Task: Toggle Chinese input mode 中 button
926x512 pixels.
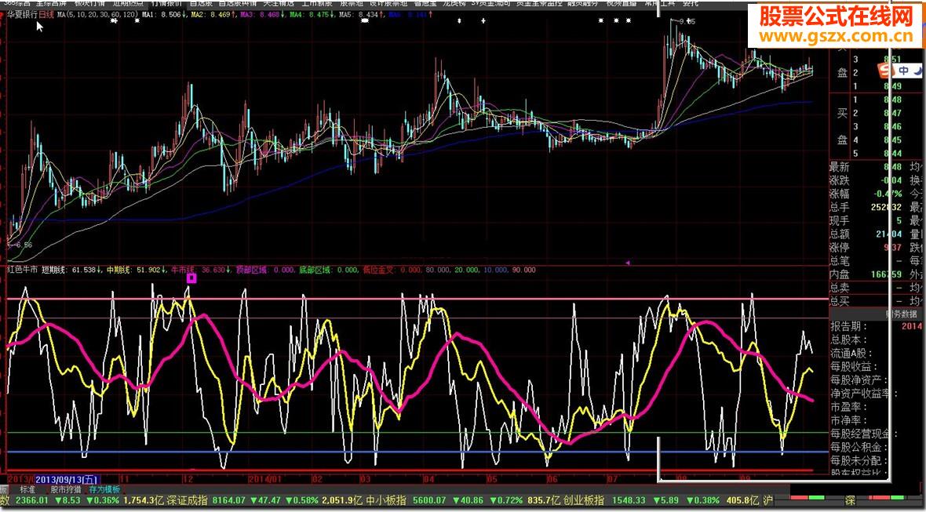Action: pyautogui.click(x=904, y=71)
